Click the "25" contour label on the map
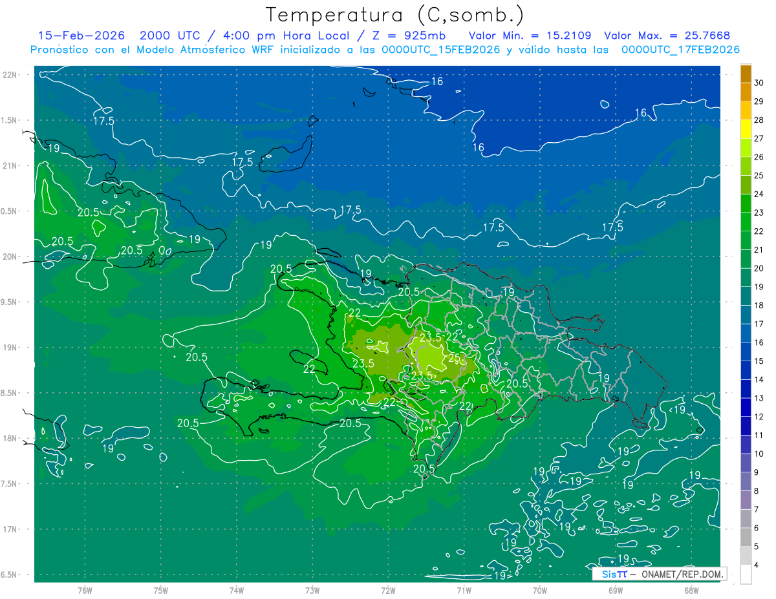 [455, 358]
